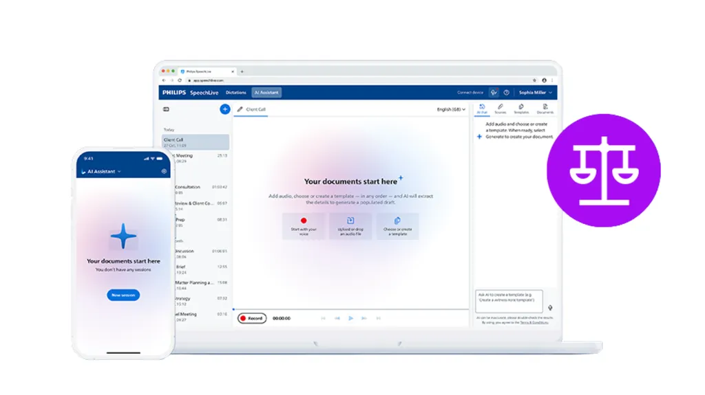Click the browser profile icon
The width and height of the screenshot is (705, 395).
coord(544,80)
